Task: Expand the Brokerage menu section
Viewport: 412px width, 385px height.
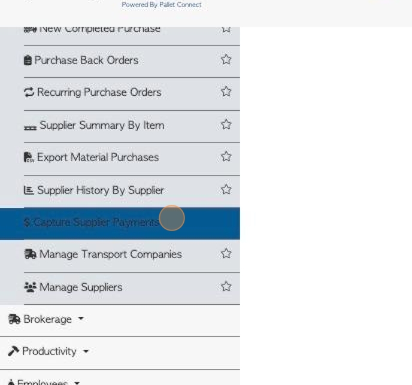Action: point(46,319)
